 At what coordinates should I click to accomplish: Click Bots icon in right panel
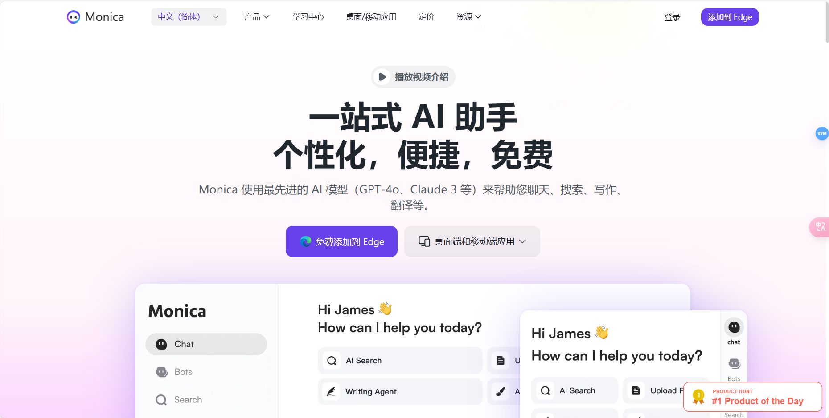[734, 365]
